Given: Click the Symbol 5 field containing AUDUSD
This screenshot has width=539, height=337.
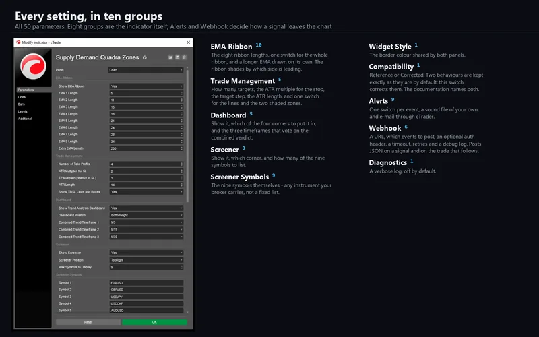Looking at the screenshot, I should [146, 310].
